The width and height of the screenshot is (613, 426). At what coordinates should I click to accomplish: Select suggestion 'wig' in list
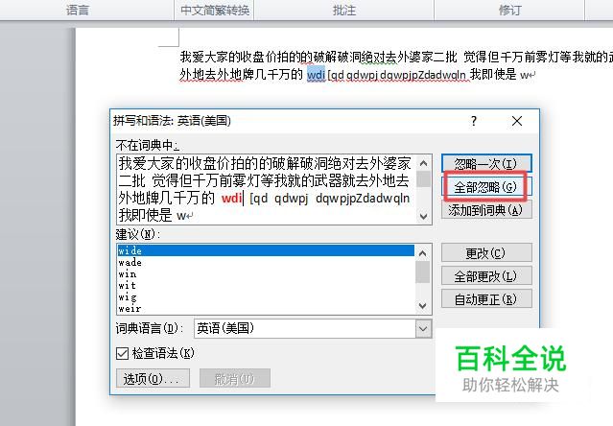tap(128, 297)
